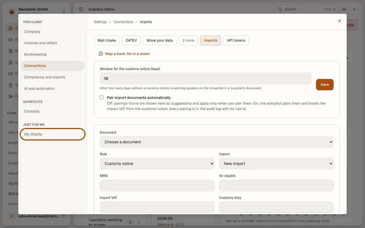Screen dimensions: 365x228
Task: Open the quotation awaiting answer arrow
Action: tap(139, 222)
